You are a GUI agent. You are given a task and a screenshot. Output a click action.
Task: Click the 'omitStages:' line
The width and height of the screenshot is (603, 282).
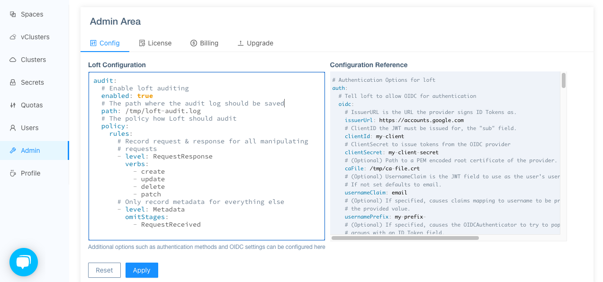tap(147, 217)
